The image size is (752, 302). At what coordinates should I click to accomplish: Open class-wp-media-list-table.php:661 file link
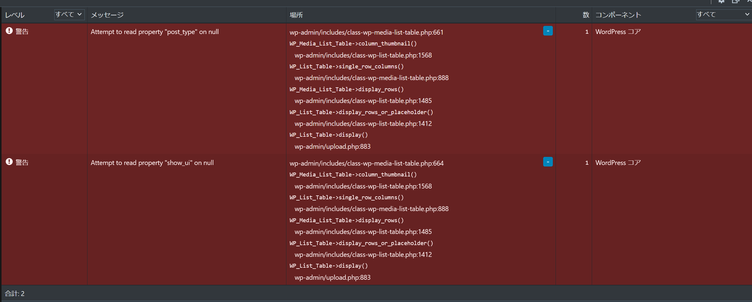tap(366, 32)
